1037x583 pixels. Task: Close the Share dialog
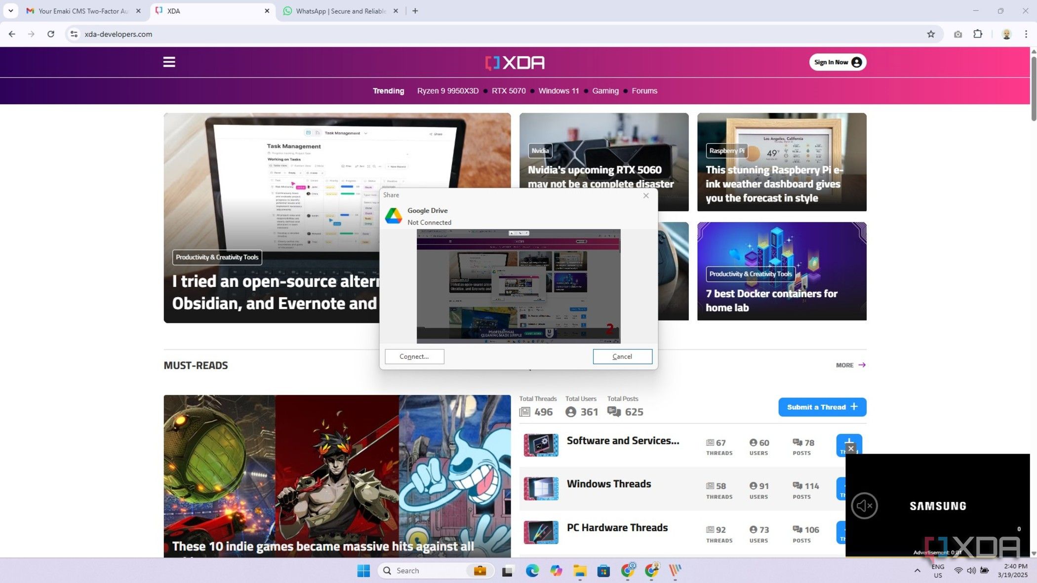pos(646,195)
